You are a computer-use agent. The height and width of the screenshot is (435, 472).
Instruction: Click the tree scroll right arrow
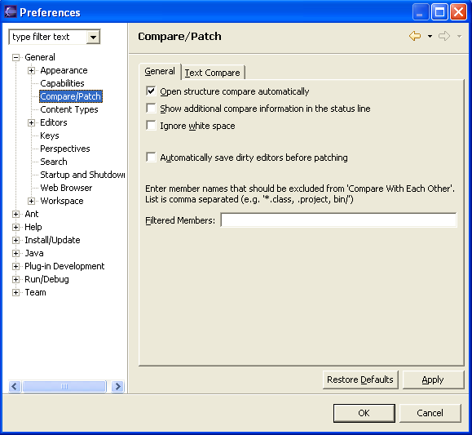(117, 387)
